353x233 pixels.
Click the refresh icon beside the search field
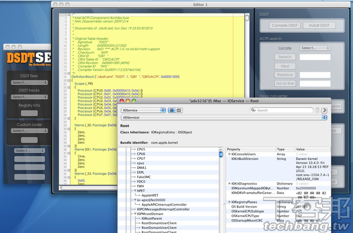coord(323,110)
